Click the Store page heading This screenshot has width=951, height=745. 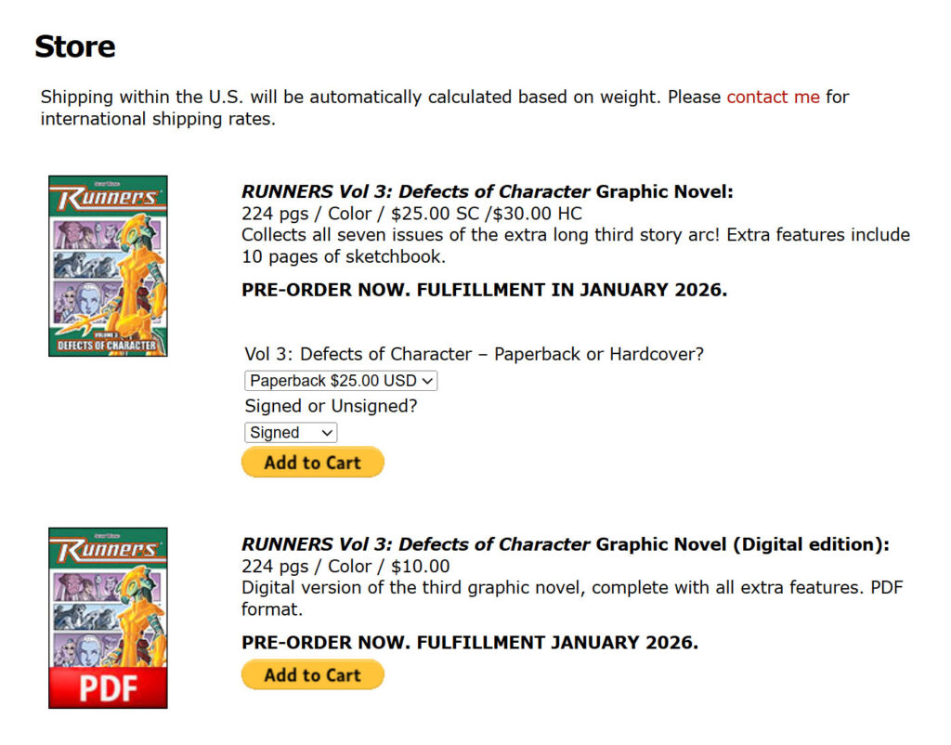tap(75, 46)
